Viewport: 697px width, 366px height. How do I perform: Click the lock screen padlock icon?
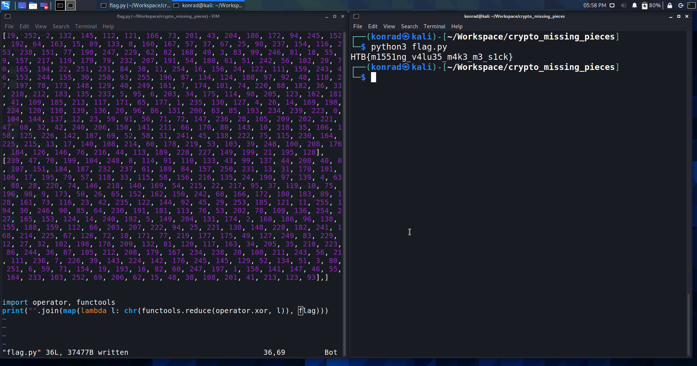[670, 5]
